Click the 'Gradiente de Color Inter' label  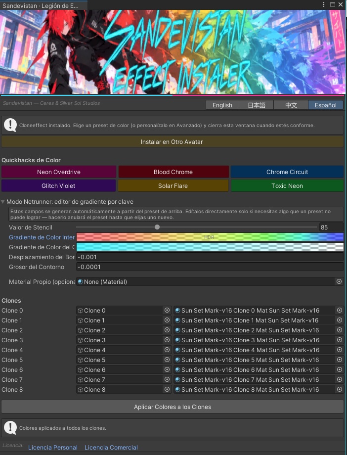click(x=42, y=237)
